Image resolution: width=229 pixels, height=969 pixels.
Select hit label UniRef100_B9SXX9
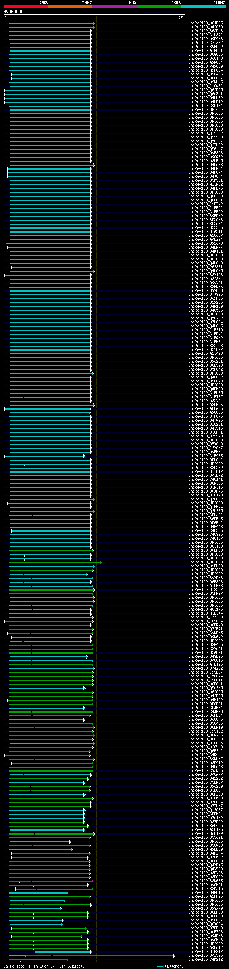pyautogui.click(x=205, y=909)
